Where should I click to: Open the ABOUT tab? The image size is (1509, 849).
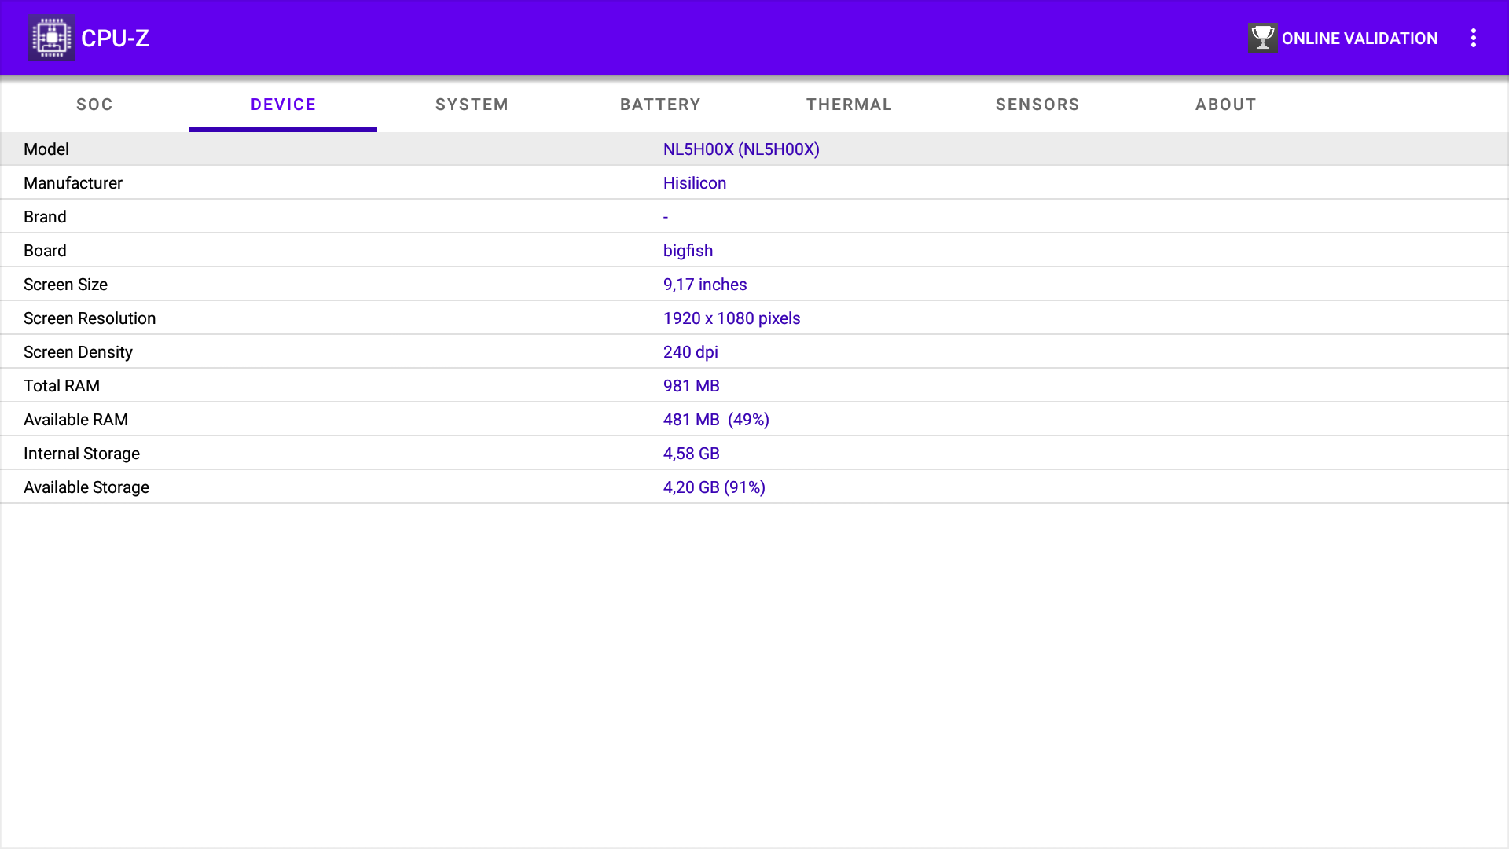(x=1225, y=105)
